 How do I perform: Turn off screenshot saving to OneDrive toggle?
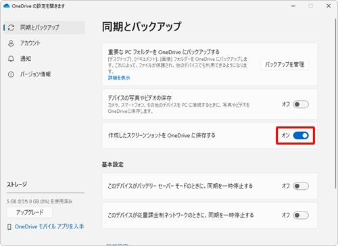point(301,135)
